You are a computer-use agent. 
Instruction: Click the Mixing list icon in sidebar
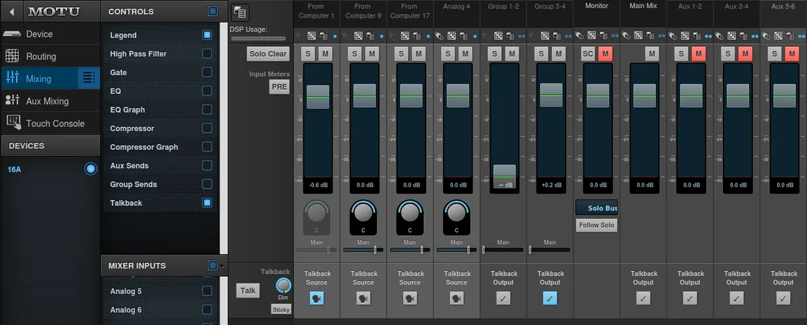point(89,79)
